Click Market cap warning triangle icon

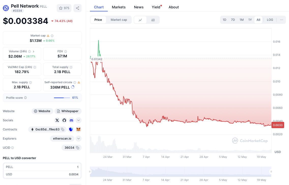coord(48,36)
